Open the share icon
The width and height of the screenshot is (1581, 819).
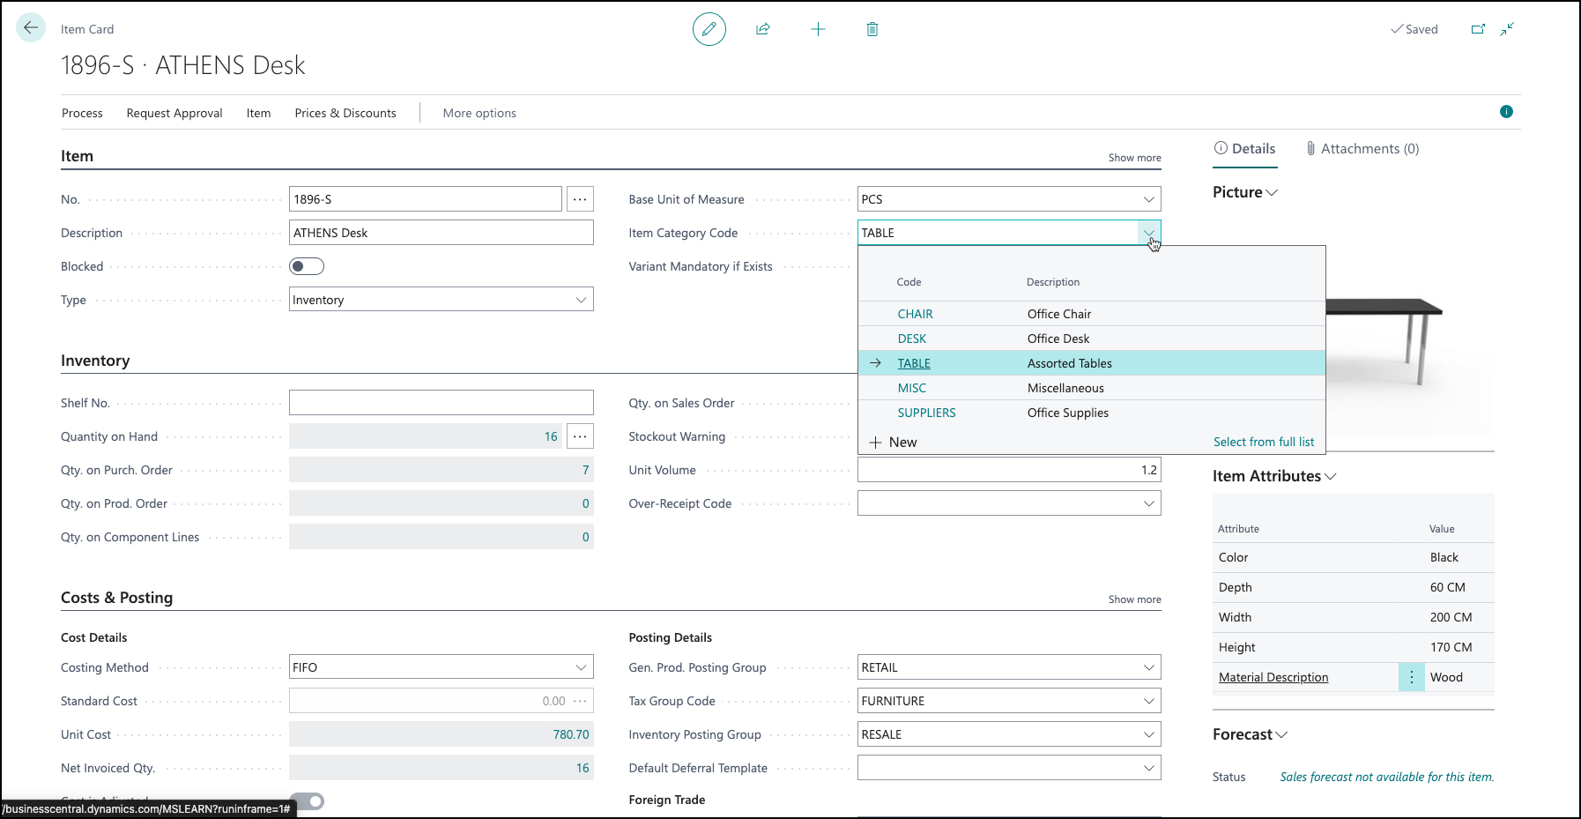[x=763, y=29]
